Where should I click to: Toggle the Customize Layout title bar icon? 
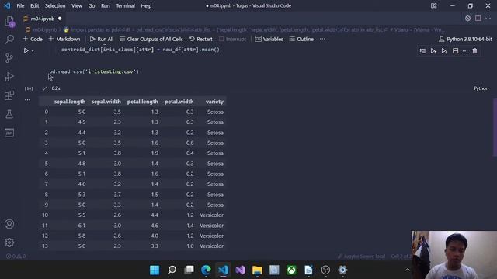[x=433, y=5]
